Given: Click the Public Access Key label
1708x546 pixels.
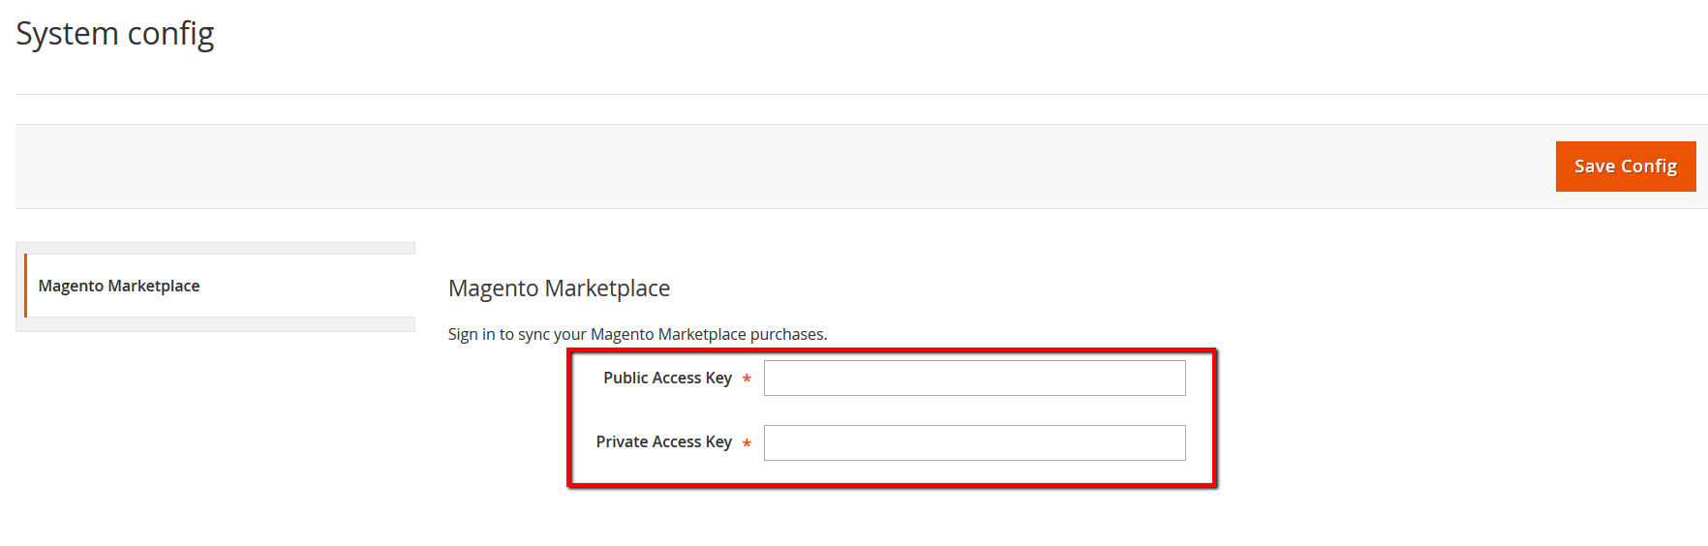Looking at the screenshot, I should (667, 378).
